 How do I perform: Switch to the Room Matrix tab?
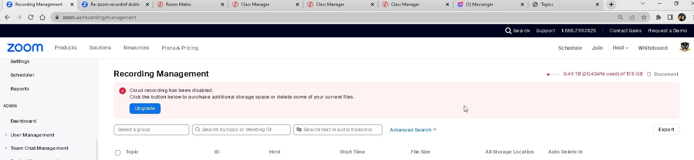point(191,4)
